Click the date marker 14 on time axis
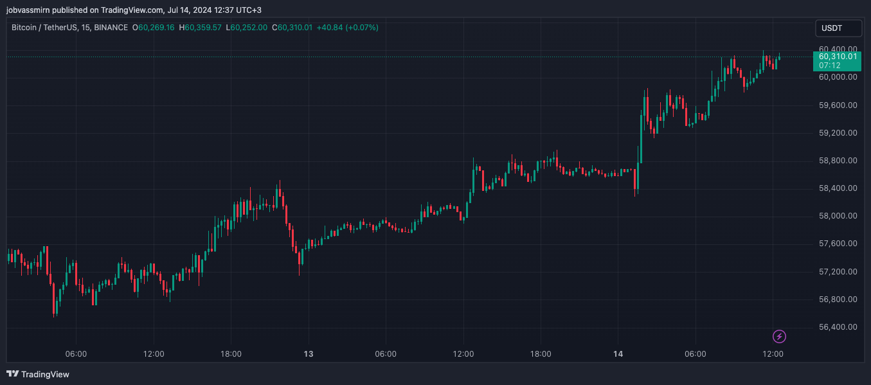The height and width of the screenshot is (385, 871). click(618, 354)
